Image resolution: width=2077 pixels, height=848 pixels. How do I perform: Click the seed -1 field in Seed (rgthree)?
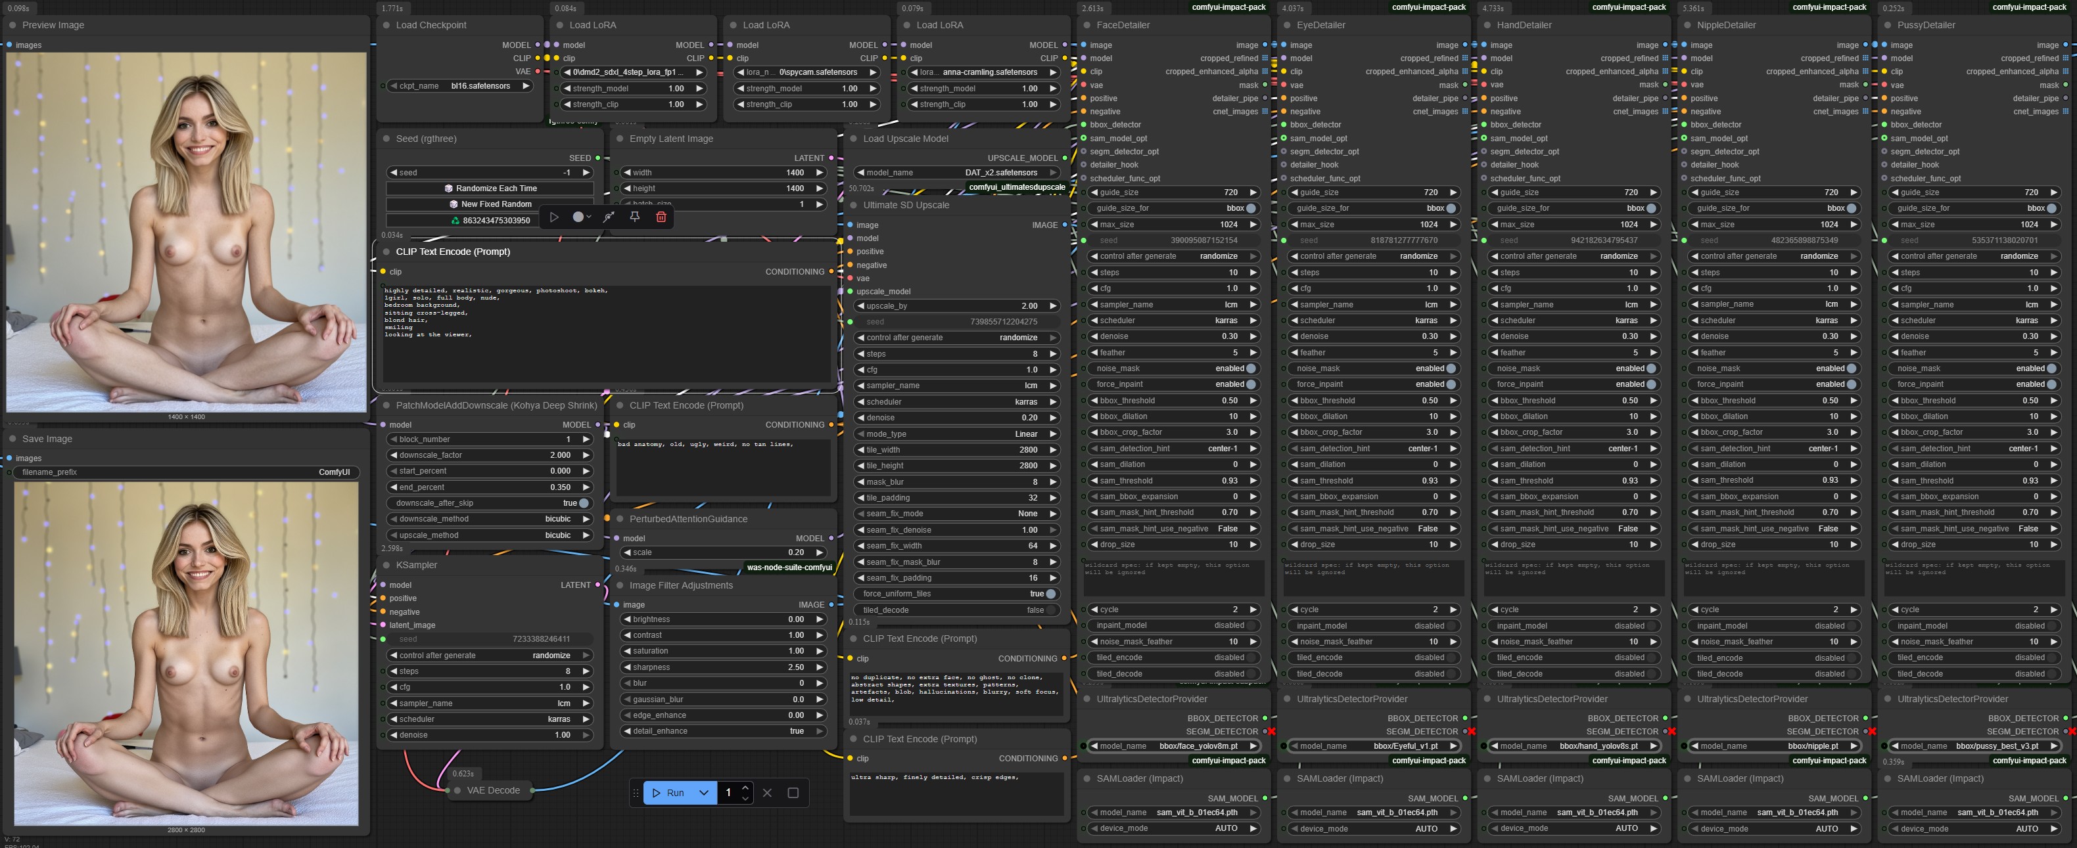490,173
